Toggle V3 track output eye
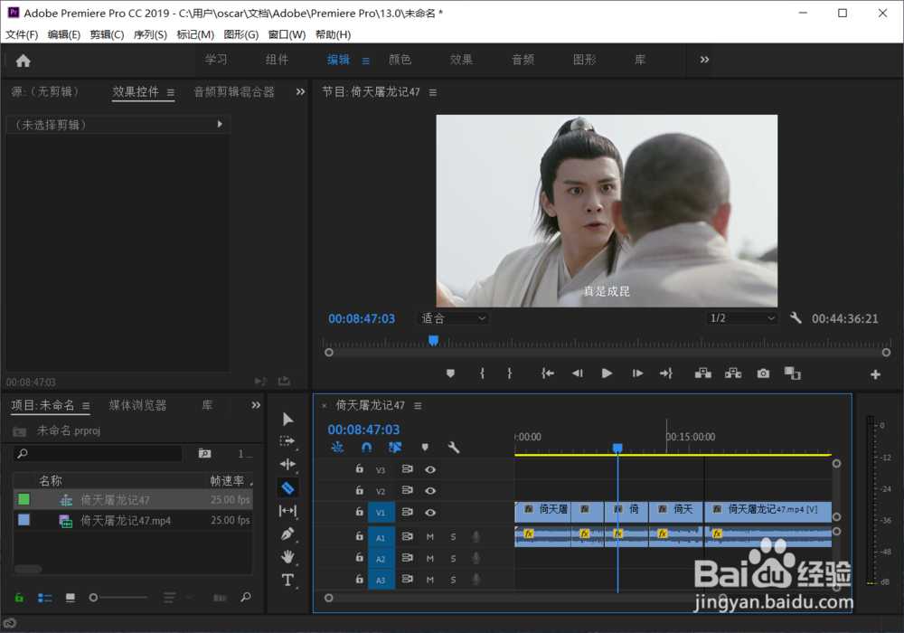 pos(430,470)
